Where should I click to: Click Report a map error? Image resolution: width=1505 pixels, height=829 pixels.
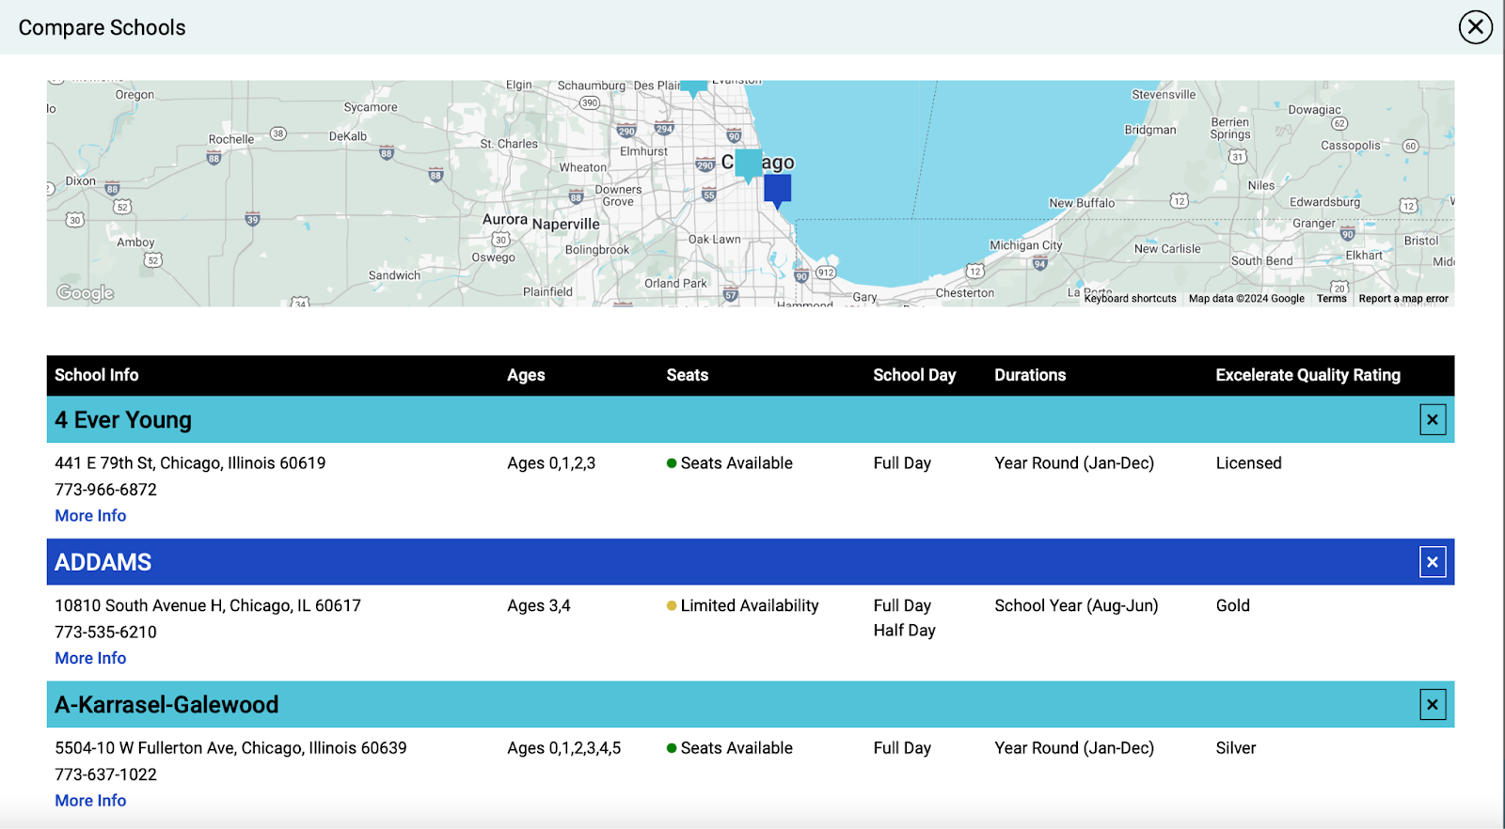[x=1402, y=299]
